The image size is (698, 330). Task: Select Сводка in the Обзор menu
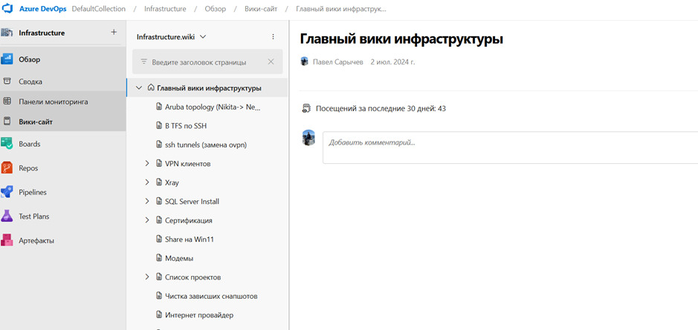(x=30, y=82)
